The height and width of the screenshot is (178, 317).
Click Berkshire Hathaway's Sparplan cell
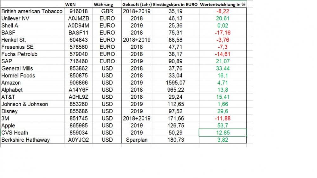pos(136,140)
